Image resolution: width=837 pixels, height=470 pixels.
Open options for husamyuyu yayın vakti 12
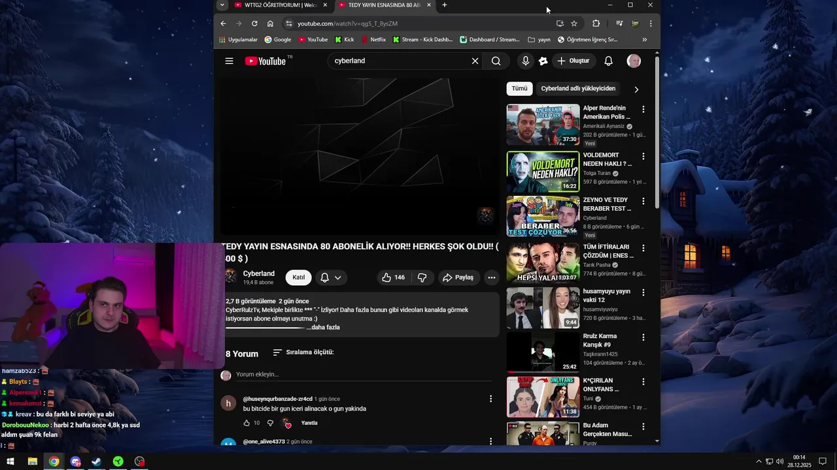pos(643,292)
